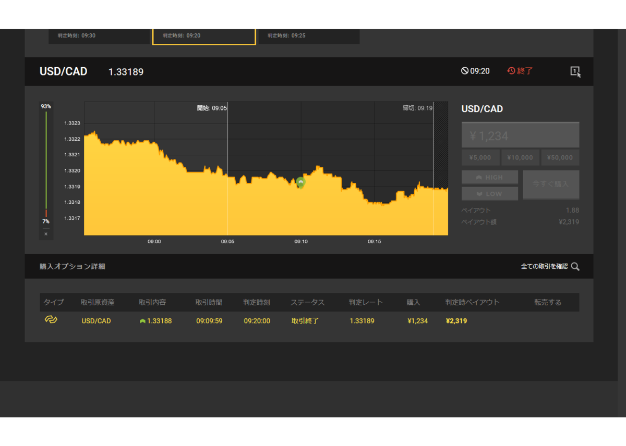Click the 09:20:00 expiry cell
The width and height of the screenshot is (626, 446).
coord(257,321)
